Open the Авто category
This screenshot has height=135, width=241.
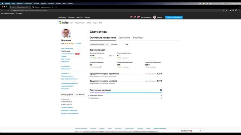pos(72,23)
